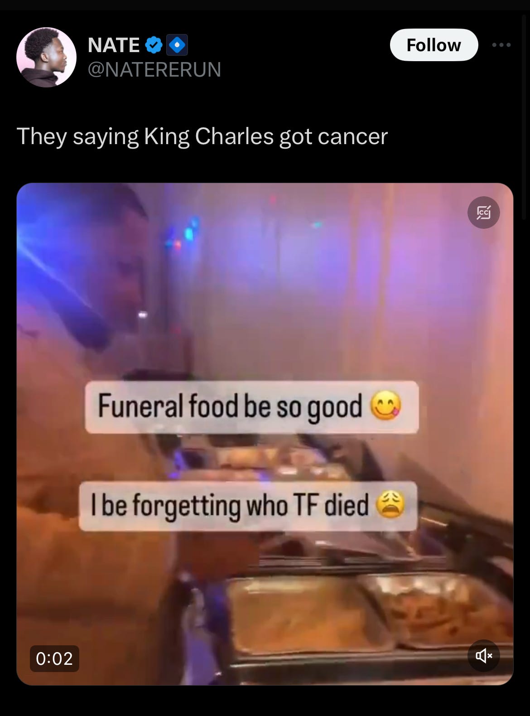This screenshot has height=716, width=530.
Task: Click the "I be forgetting who TF died" caption
Action: 230,505
